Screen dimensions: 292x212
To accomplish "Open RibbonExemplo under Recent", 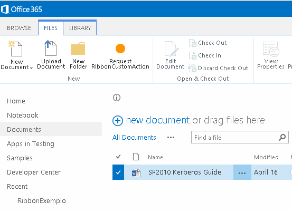I will pyautogui.click(x=42, y=201).
